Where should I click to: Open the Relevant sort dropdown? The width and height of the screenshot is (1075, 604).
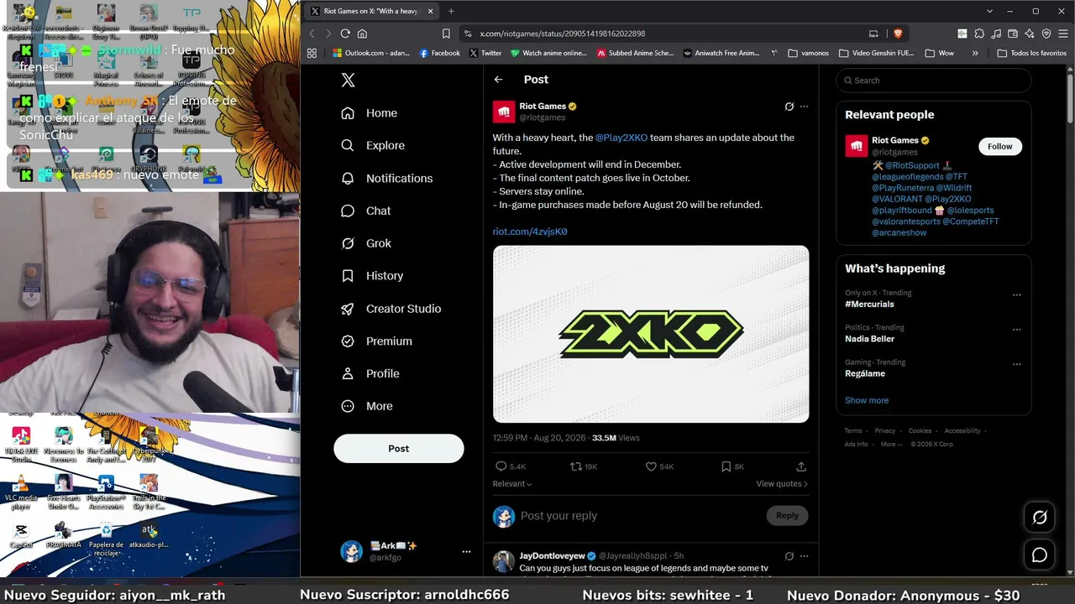click(x=512, y=484)
